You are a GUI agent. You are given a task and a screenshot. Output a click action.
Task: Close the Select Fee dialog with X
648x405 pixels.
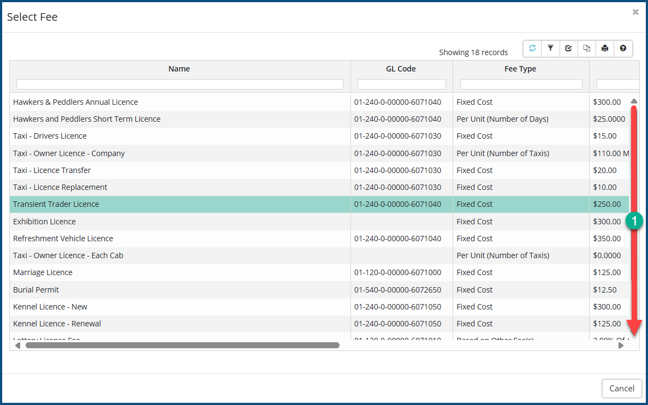point(635,12)
